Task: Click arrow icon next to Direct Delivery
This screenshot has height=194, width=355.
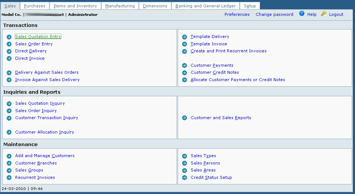Action: tap(9, 51)
